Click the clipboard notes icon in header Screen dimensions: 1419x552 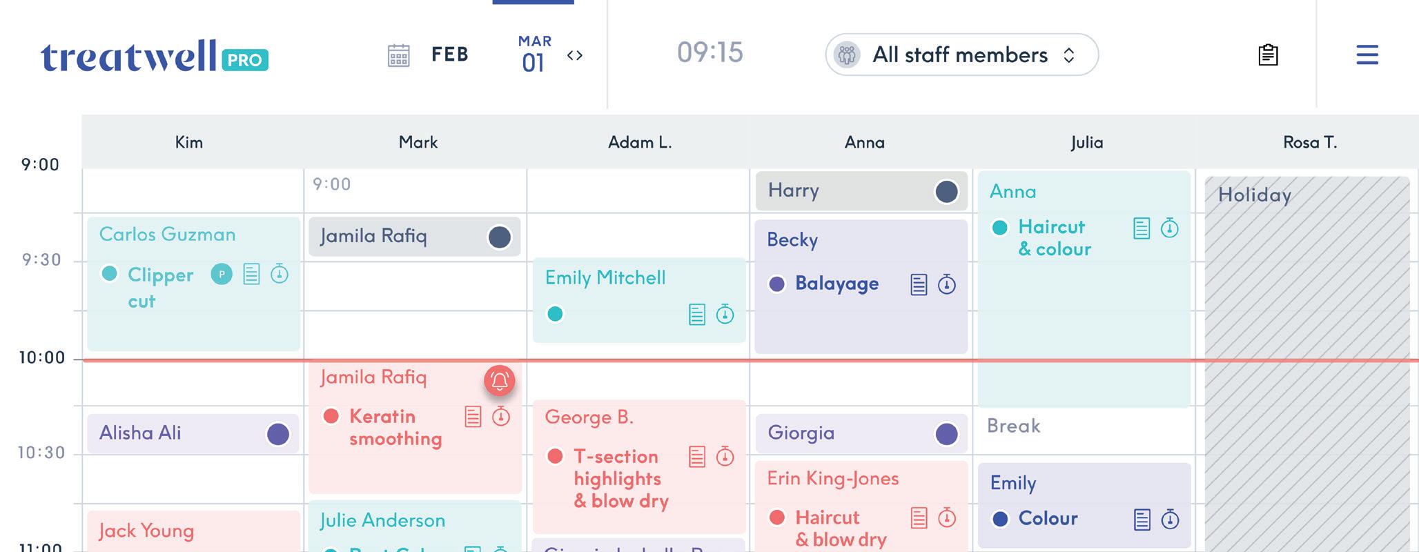(1268, 55)
